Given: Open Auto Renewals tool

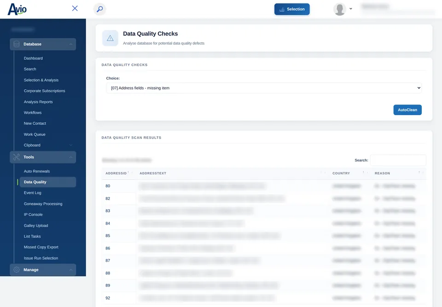Looking at the screenshot, I should [x=37, y=171].
